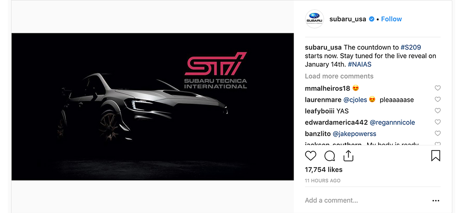
Task: Open comments via the speech bubble icon
Action: [330, 156]
